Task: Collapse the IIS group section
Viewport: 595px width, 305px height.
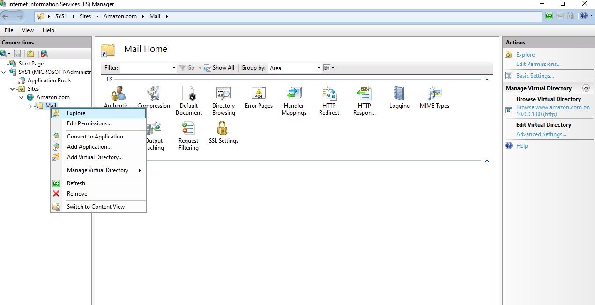Action: pos(487,80)
